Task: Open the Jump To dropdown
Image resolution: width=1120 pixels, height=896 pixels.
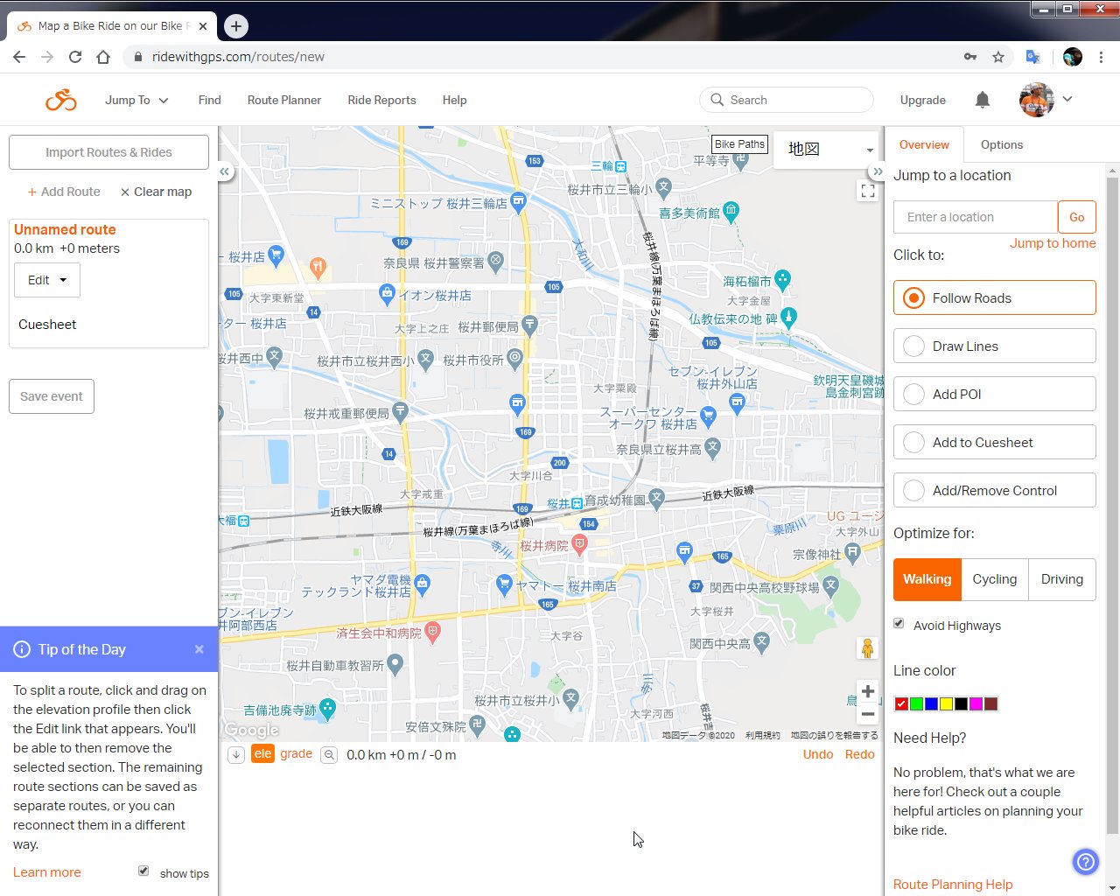Action: click(136, 100)
